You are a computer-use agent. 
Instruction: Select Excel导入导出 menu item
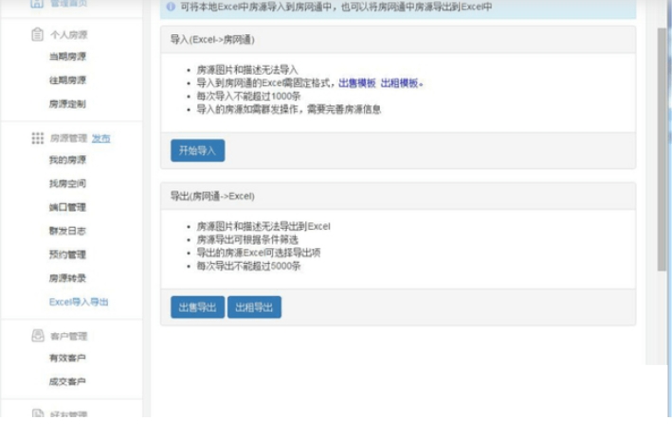[79, 302]
